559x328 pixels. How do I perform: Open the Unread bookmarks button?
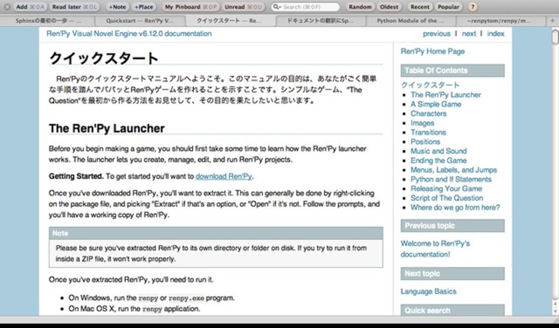point(243,7)
